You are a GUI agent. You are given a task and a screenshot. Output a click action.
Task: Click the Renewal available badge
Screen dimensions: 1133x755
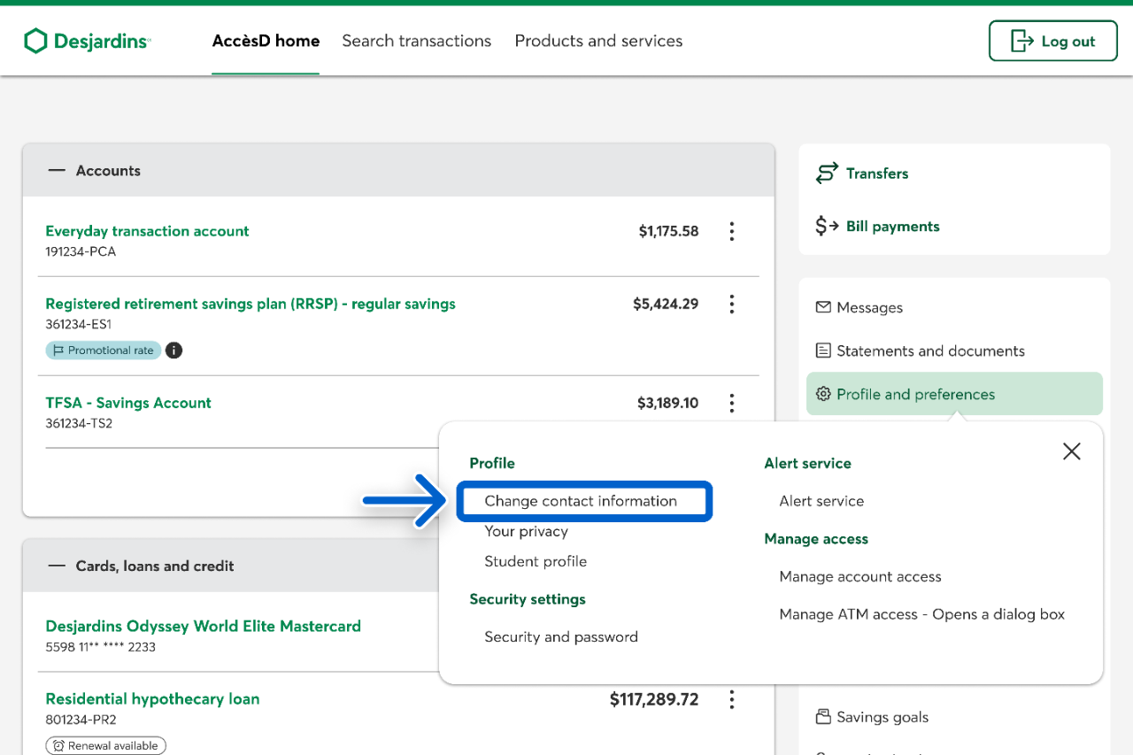106,745
